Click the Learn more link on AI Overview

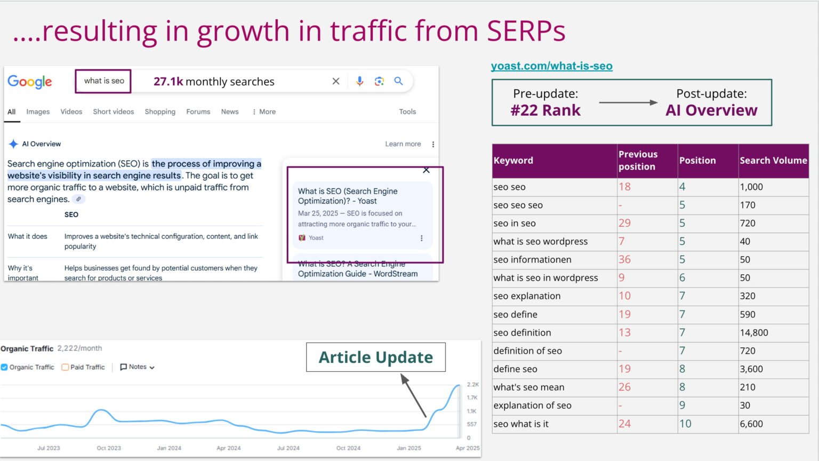point(403,144)
